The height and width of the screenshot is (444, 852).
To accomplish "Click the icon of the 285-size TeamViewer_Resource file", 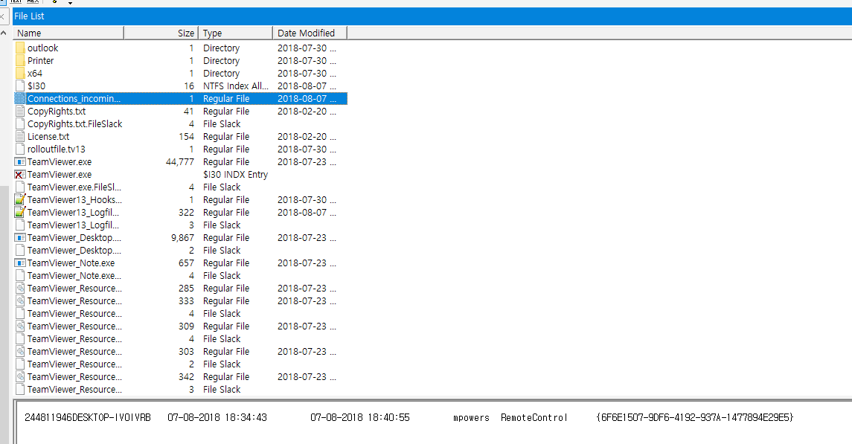I will (20, 289).
